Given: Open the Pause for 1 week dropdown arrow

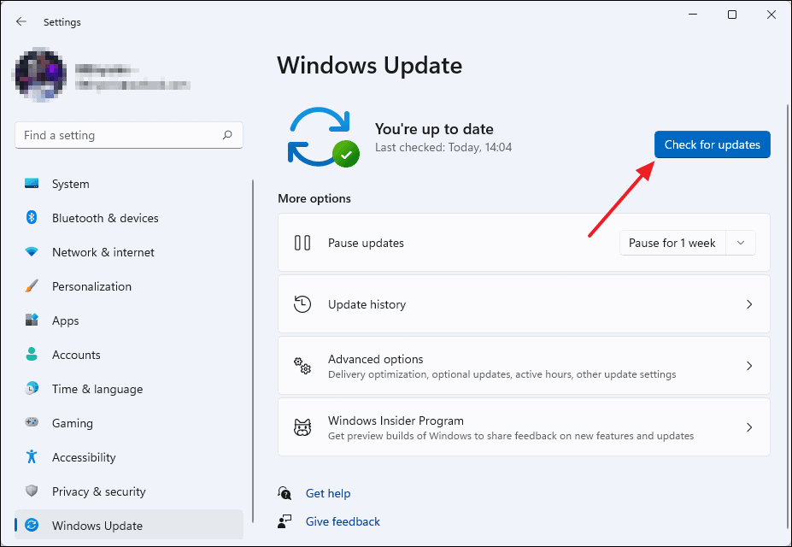Looking at the screenshot, I should pyautogui.click(x=741, y=243).
